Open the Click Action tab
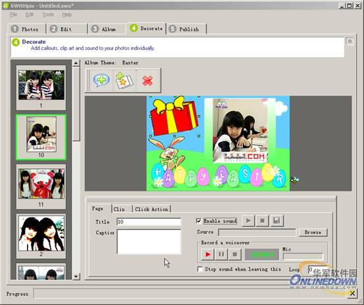This screenshot has height=305, width=364. (151, 209)
